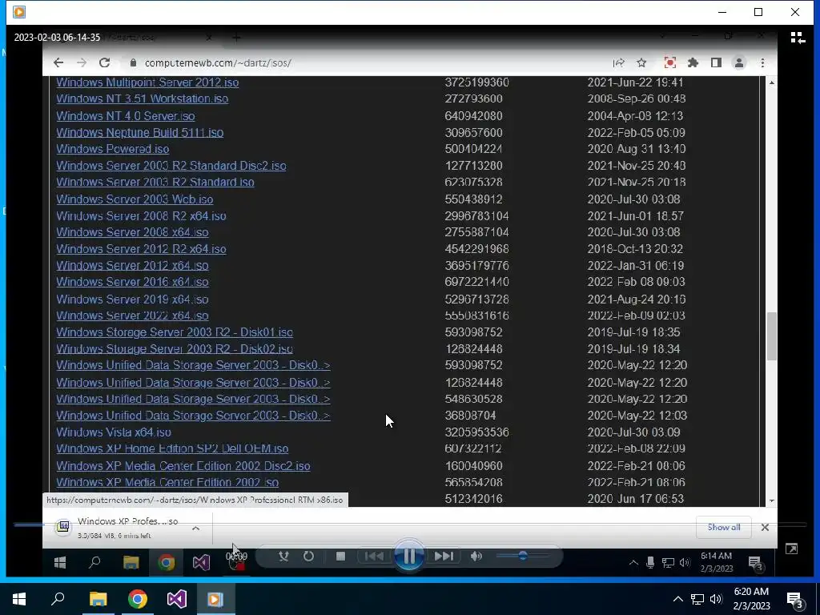
Task: Click the browser back arrow in the video
Action: (58, 62)
